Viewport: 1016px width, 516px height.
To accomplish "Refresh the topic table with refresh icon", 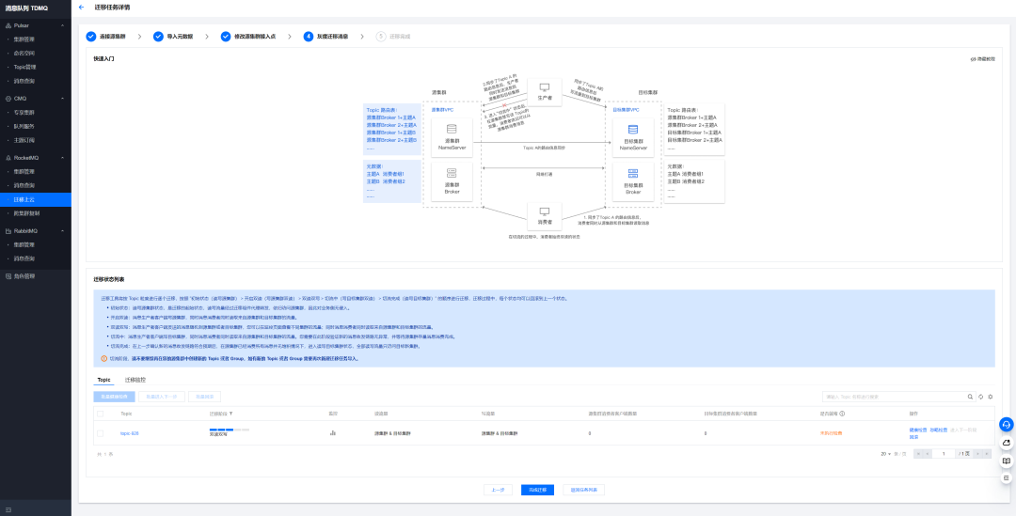I will coord(981,397).
